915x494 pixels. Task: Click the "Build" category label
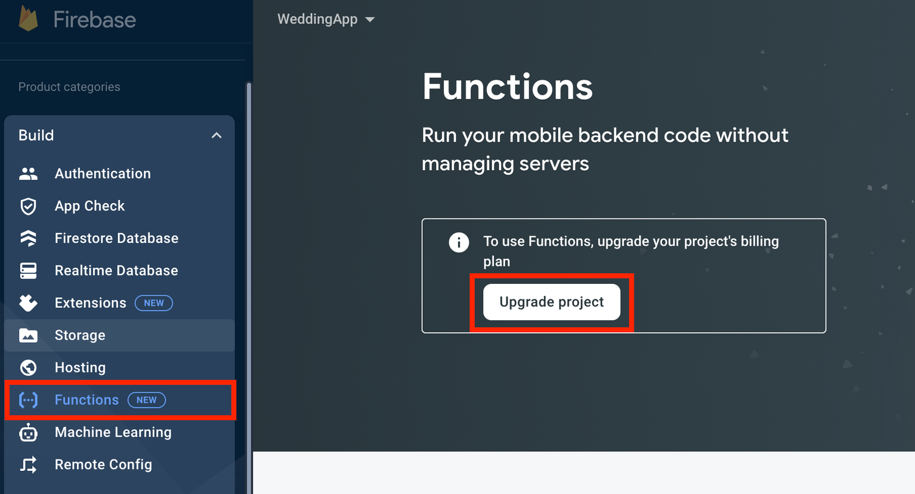pyautogui.click(x=36, y=135)
